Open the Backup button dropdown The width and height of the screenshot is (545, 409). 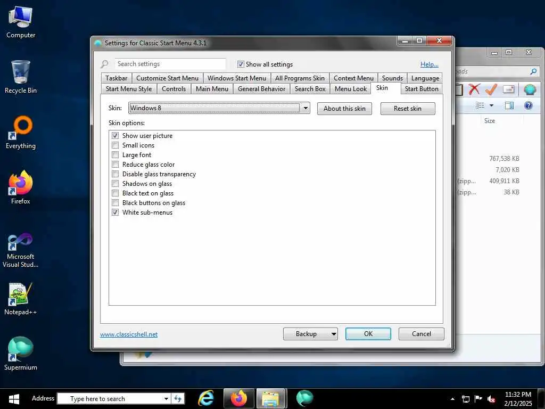click(333, 334)
